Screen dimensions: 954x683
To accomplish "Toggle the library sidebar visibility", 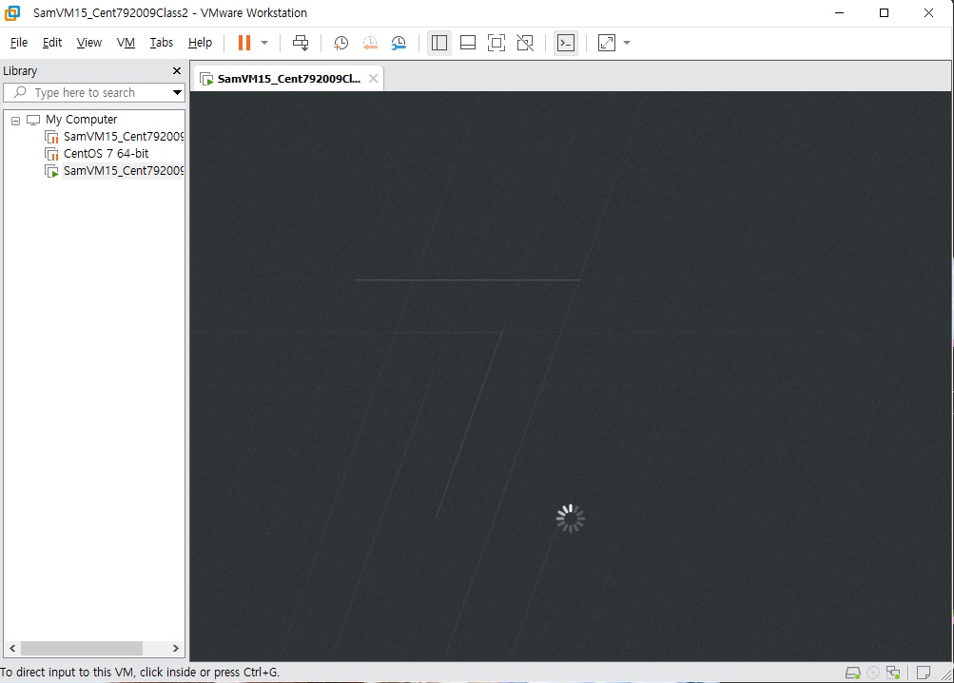I will pyautogui.click(x=439, y=43).
